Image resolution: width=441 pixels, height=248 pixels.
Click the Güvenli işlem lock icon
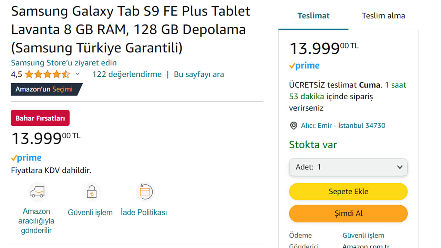[90, 192]
